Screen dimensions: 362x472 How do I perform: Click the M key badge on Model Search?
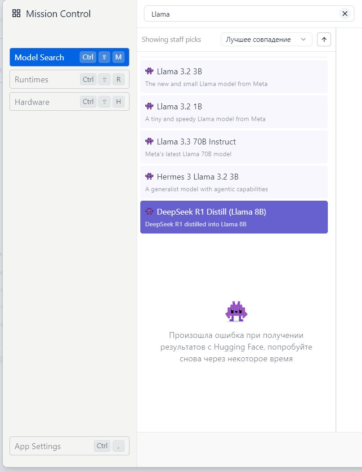click(x=119, y=57)
